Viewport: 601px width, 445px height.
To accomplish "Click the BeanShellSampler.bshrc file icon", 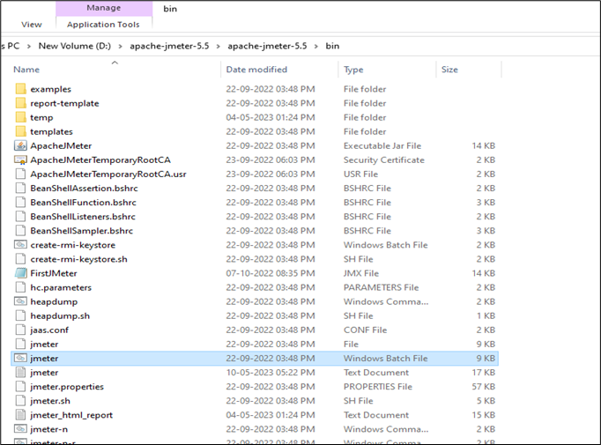I will click(x=20, y=231).
